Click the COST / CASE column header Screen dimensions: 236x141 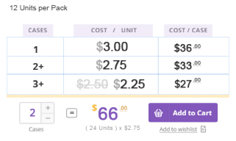point(188,30)
